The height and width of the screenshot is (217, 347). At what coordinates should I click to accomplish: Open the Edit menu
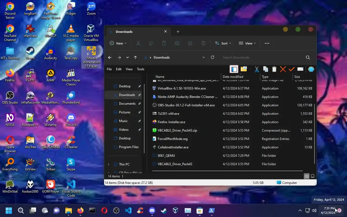(x=119, y=69)
